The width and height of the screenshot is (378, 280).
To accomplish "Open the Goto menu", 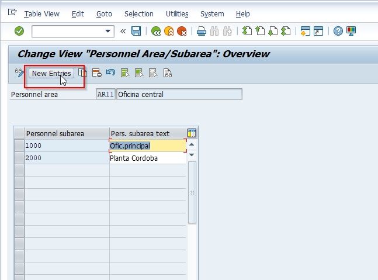I will tap(104, 14).
